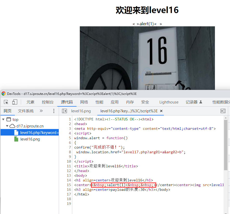Click line number 15 in the gutter
Viewport: 230px width, 214px height.
tap(69, 185)
